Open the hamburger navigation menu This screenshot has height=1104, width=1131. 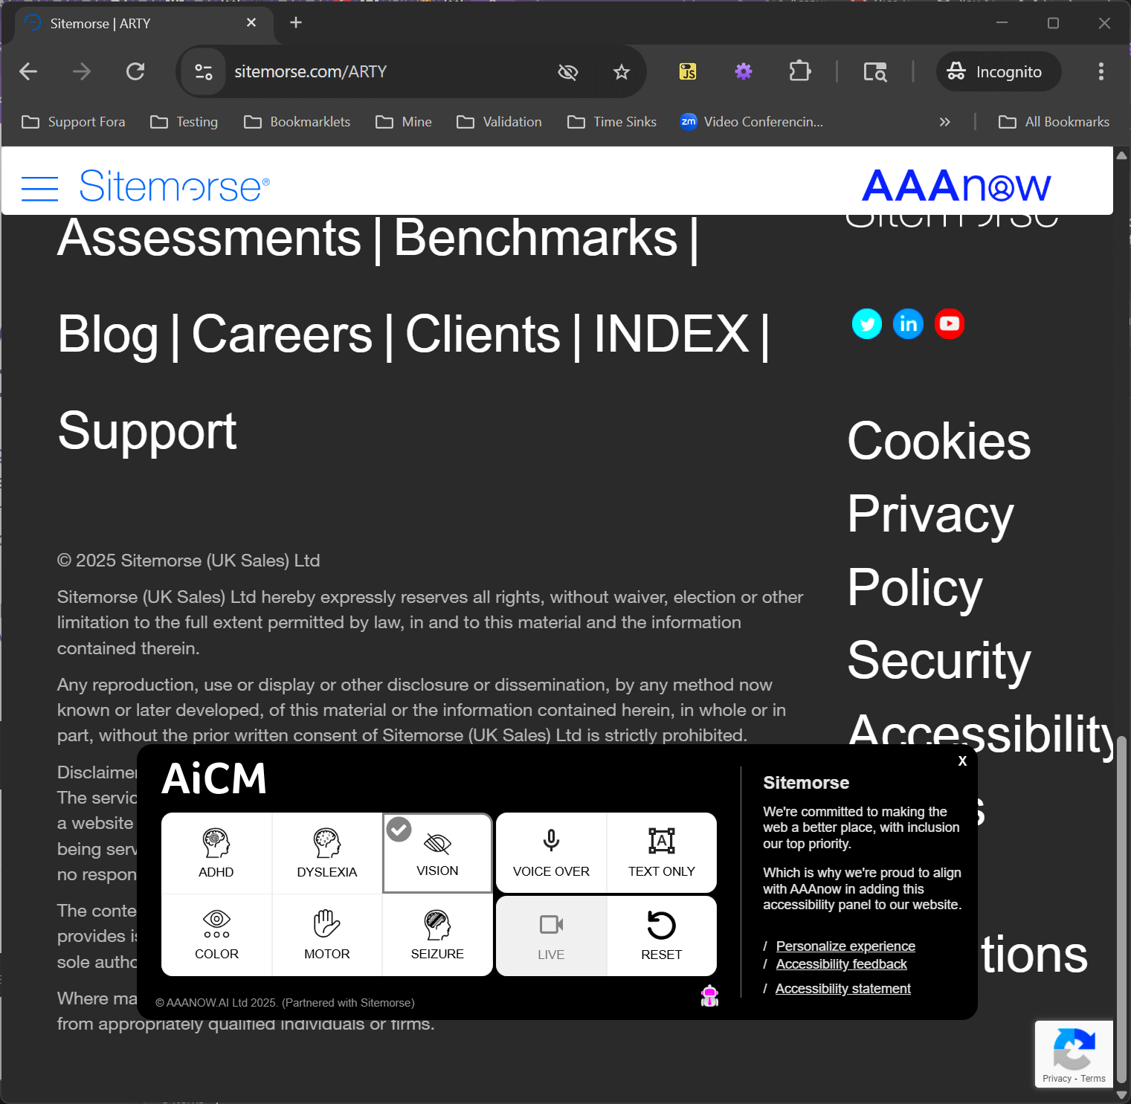click(39, 189)
